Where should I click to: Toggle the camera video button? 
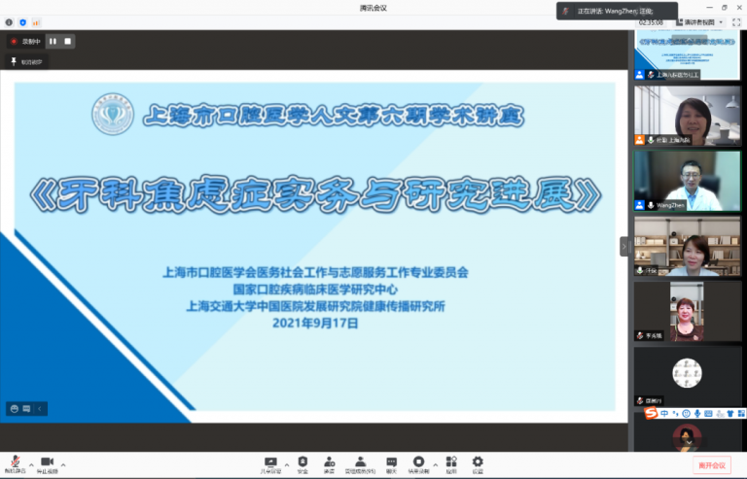pyautogui.click(x=47, y=462)
